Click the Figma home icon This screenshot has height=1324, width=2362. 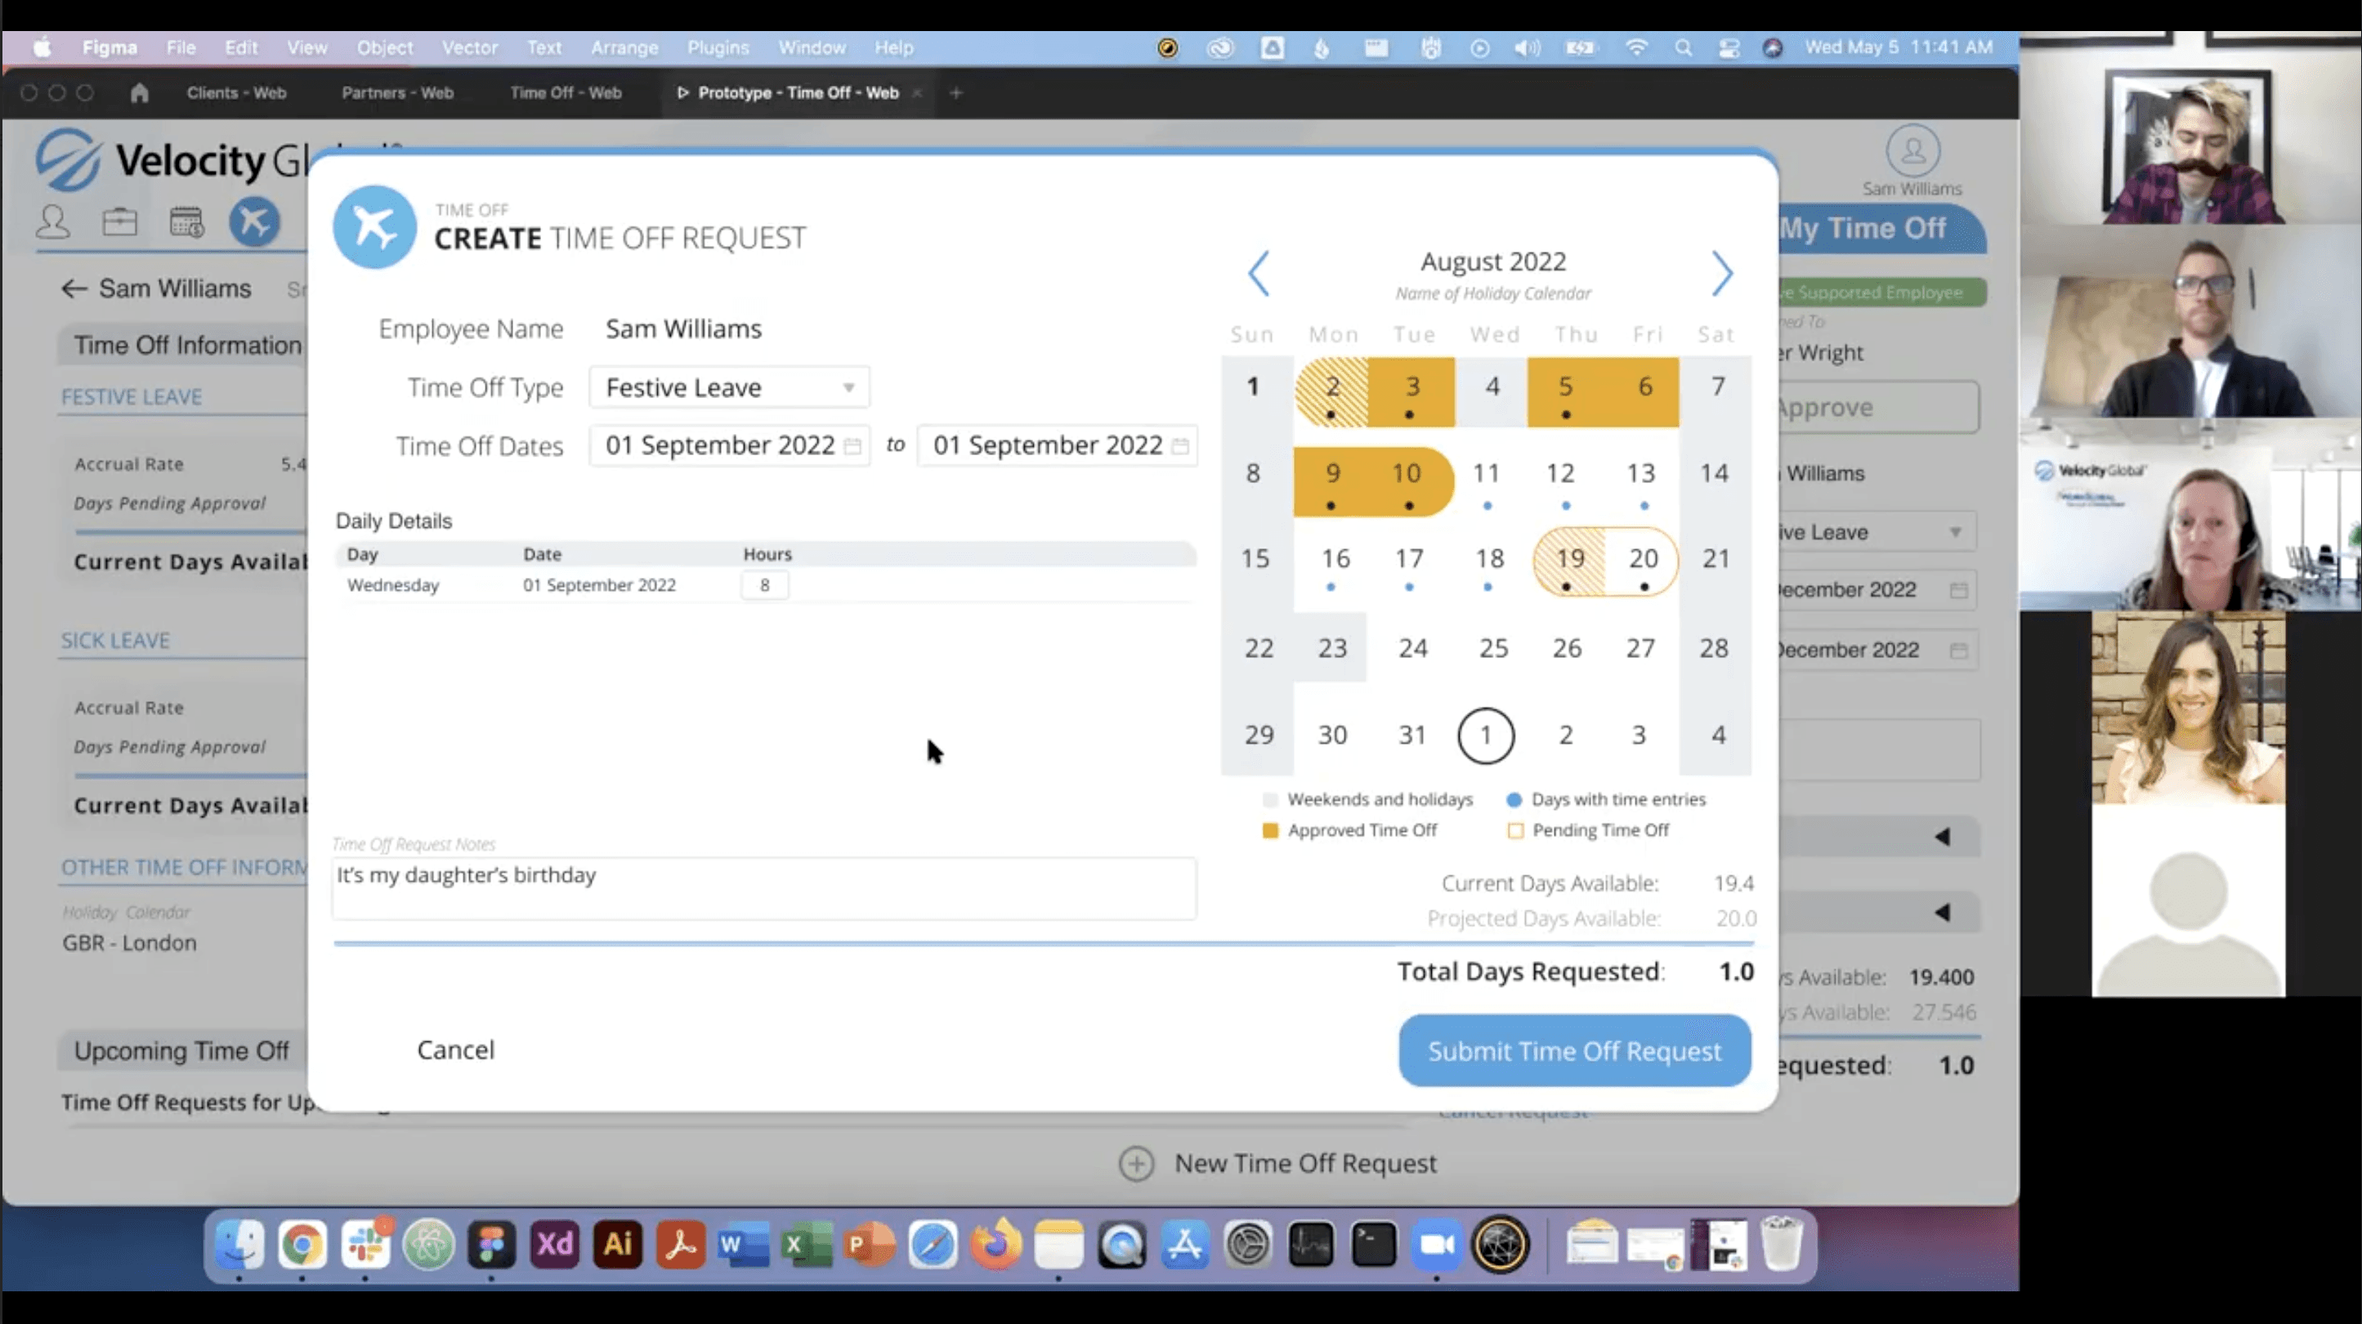[x=140, y=92]
